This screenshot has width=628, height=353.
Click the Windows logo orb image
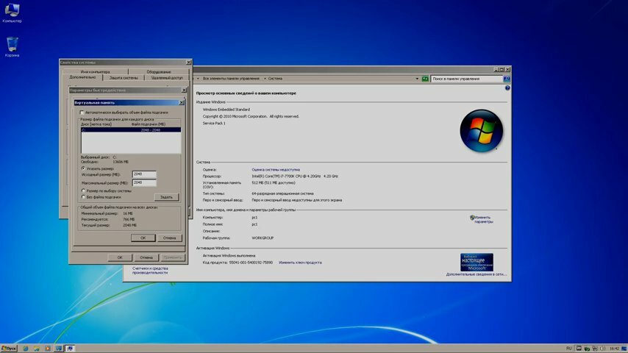click(x=481, y=131)
